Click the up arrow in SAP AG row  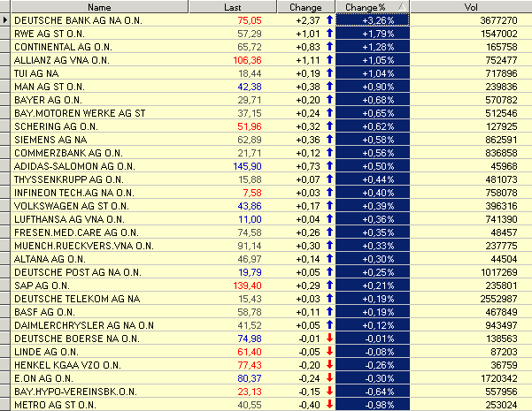coord(329,285)
